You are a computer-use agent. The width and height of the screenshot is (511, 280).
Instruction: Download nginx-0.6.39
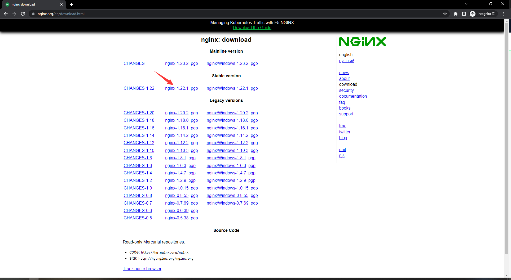click(177, 210)
